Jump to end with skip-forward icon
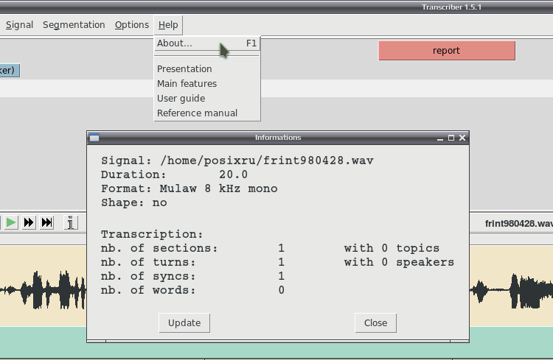The height and width of the screenshot is (360, 553). pyautogui.click(x=46, y=222)
